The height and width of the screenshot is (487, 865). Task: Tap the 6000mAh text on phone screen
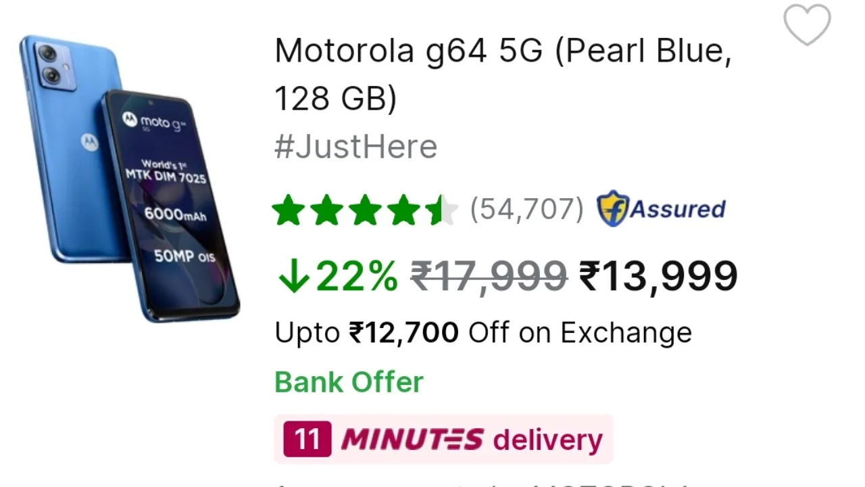click(x=174, y=215)
